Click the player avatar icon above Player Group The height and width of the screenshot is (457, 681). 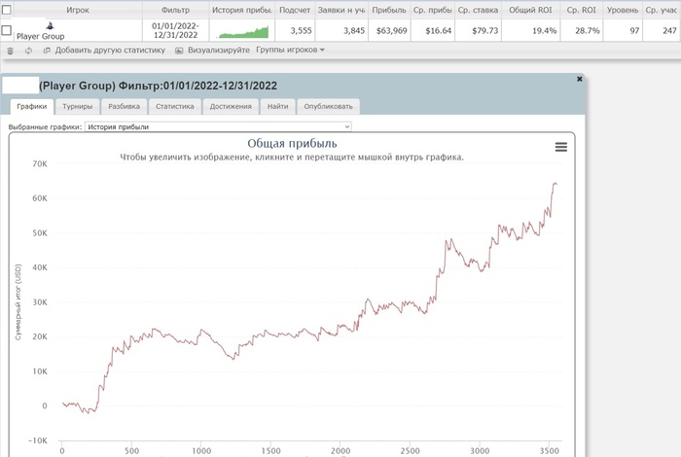point(50,25)
